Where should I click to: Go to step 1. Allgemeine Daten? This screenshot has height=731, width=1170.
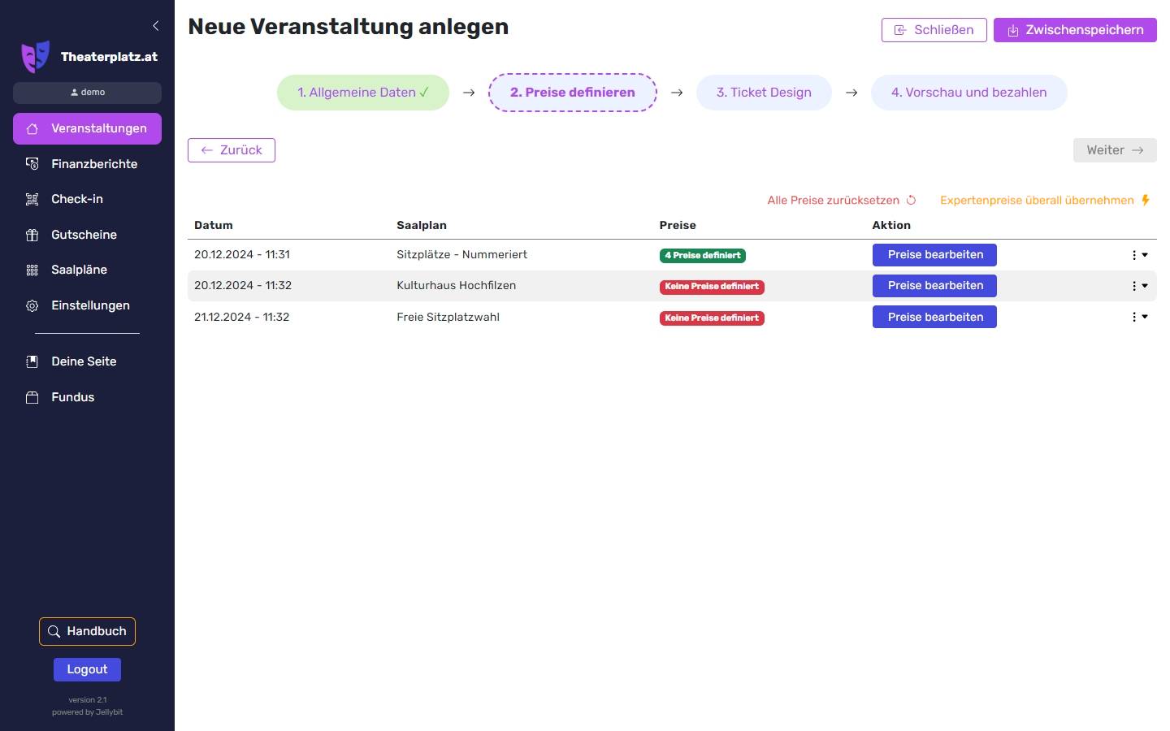(362, 93)
